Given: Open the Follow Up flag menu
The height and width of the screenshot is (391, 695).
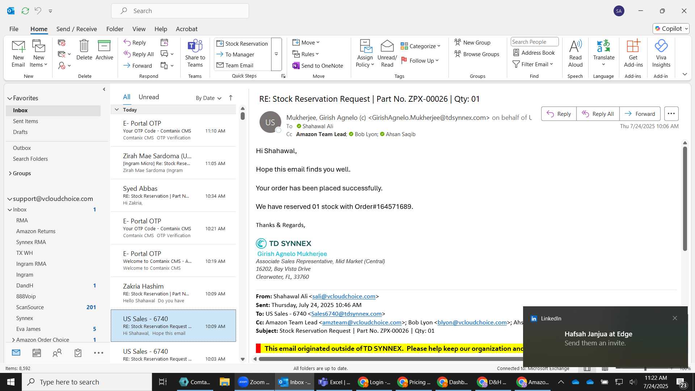Looking at the screenshot, I should tap(420, 60).
